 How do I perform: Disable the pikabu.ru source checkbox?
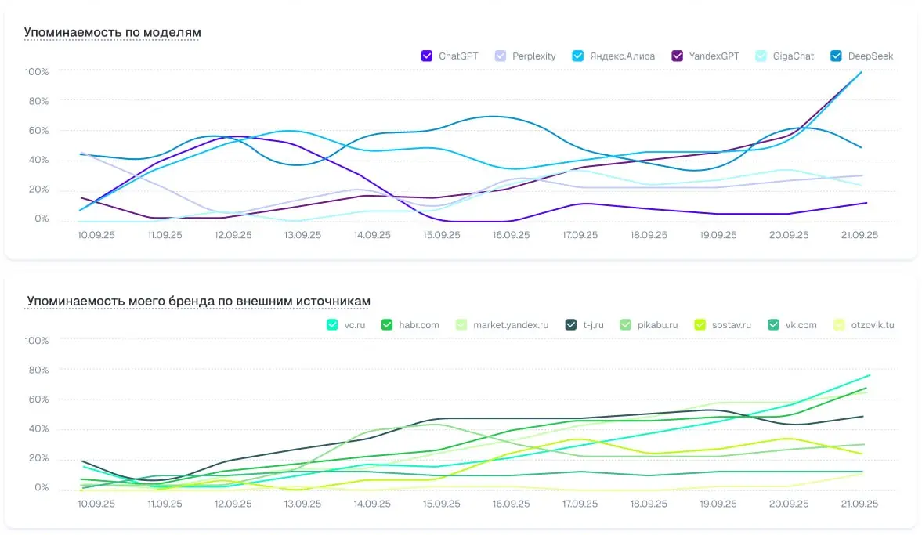(x=626, y=324)
